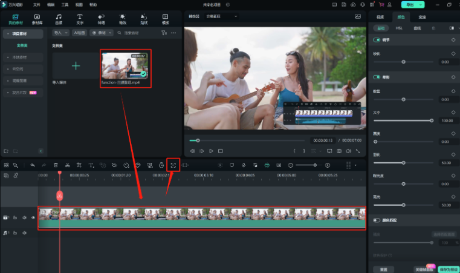Image resolution: width=460 pixels, height=273 pixels.
Task: Open the 文件 (File) menu
Action: click(36, 4)
